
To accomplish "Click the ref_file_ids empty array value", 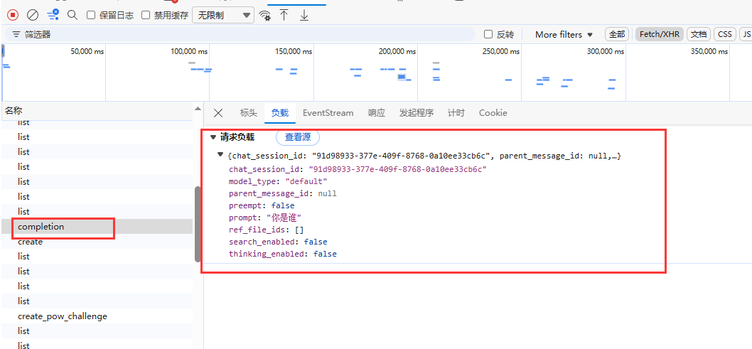I will click(x=299, y=230).
